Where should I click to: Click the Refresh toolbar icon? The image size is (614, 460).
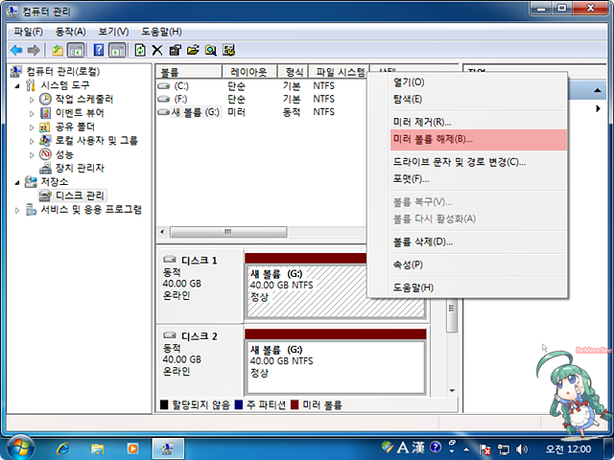[140, 50]
